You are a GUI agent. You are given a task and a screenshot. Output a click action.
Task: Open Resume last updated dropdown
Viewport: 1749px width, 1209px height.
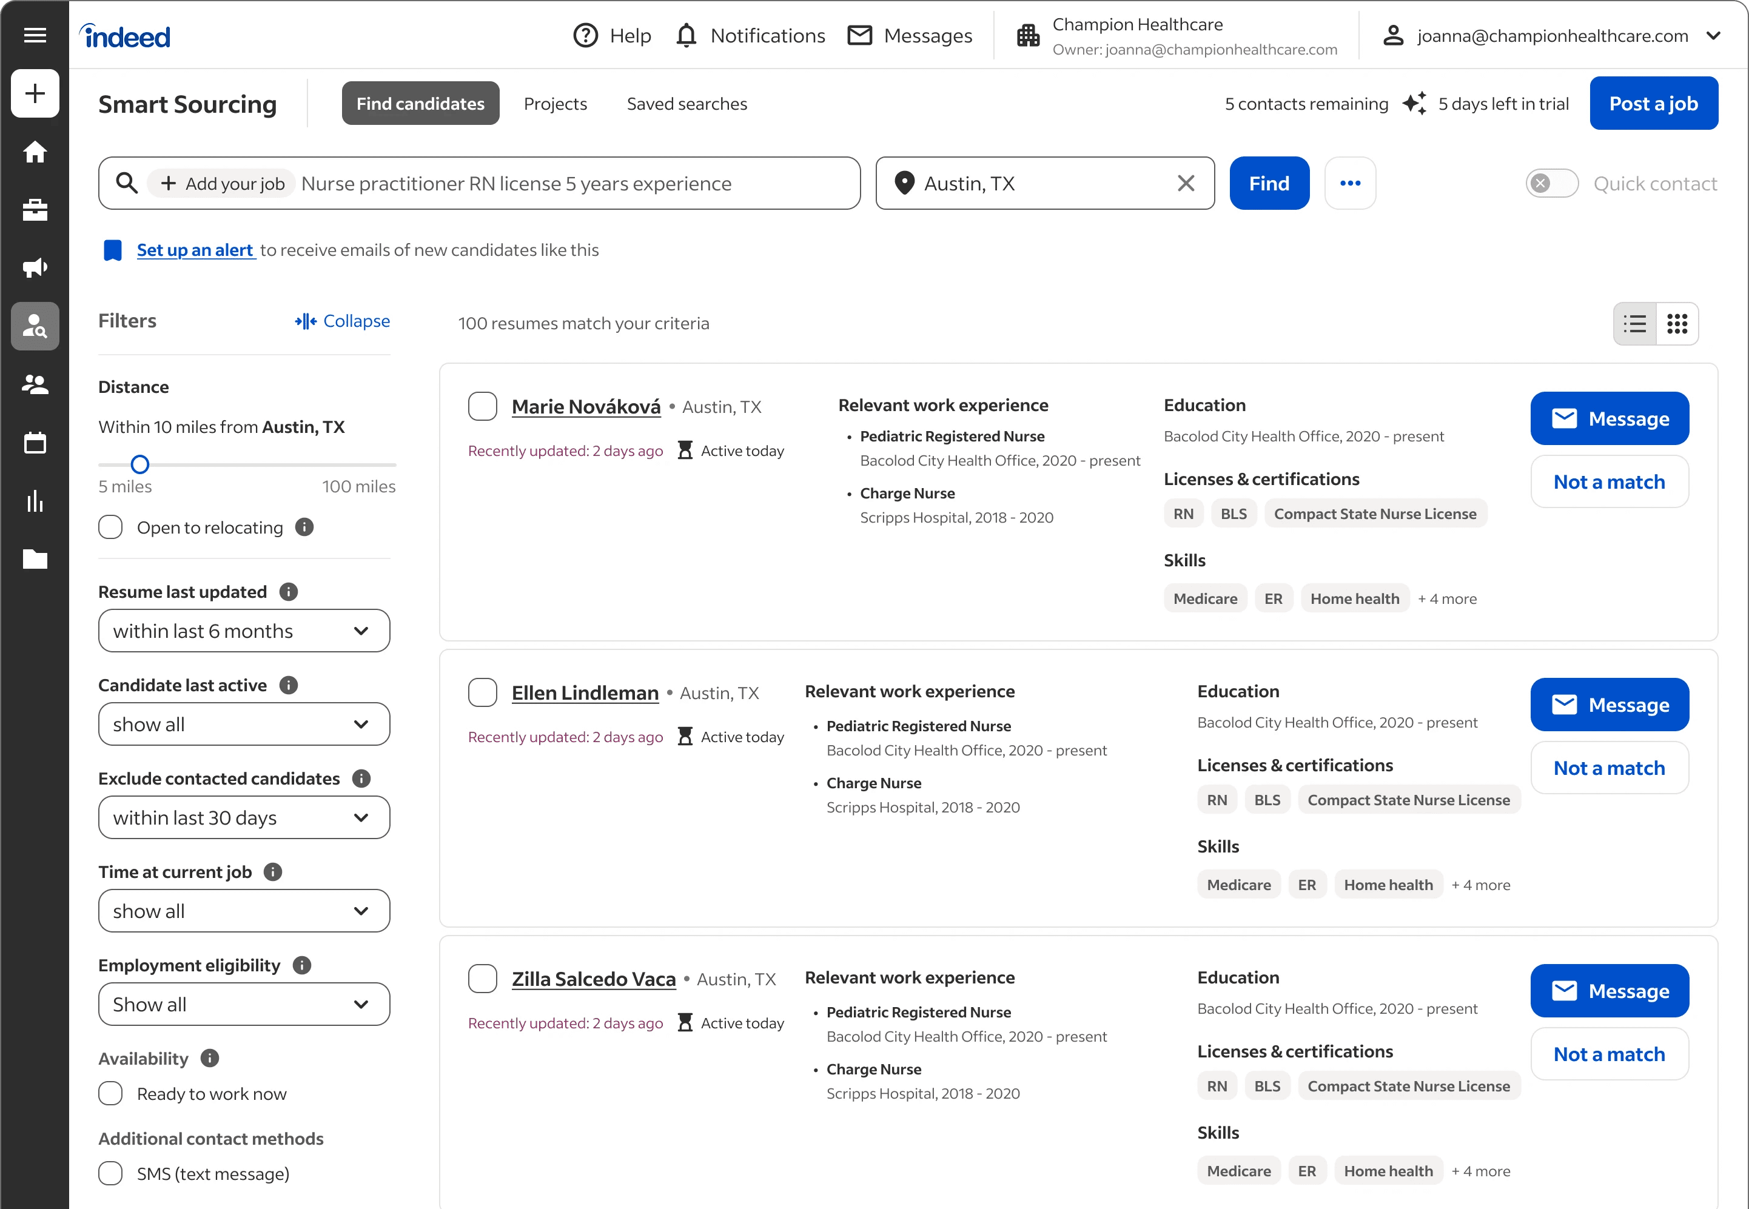[x=244, y=631]
